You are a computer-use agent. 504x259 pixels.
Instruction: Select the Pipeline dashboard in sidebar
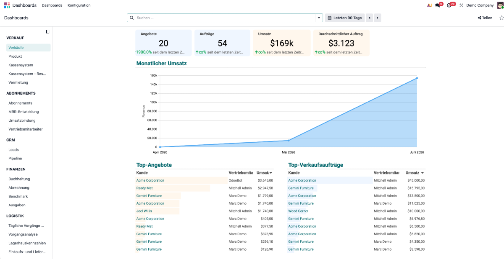coord(15,159)
